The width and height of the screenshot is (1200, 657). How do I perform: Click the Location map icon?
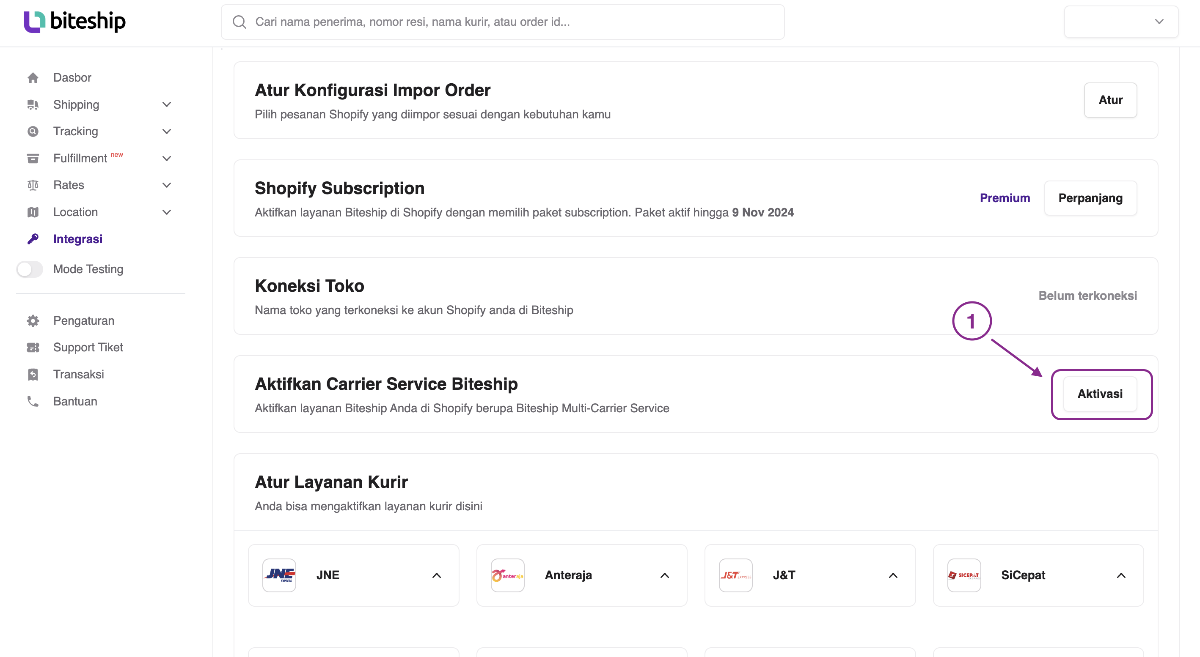pyautogui.click(x=33, y=212)
